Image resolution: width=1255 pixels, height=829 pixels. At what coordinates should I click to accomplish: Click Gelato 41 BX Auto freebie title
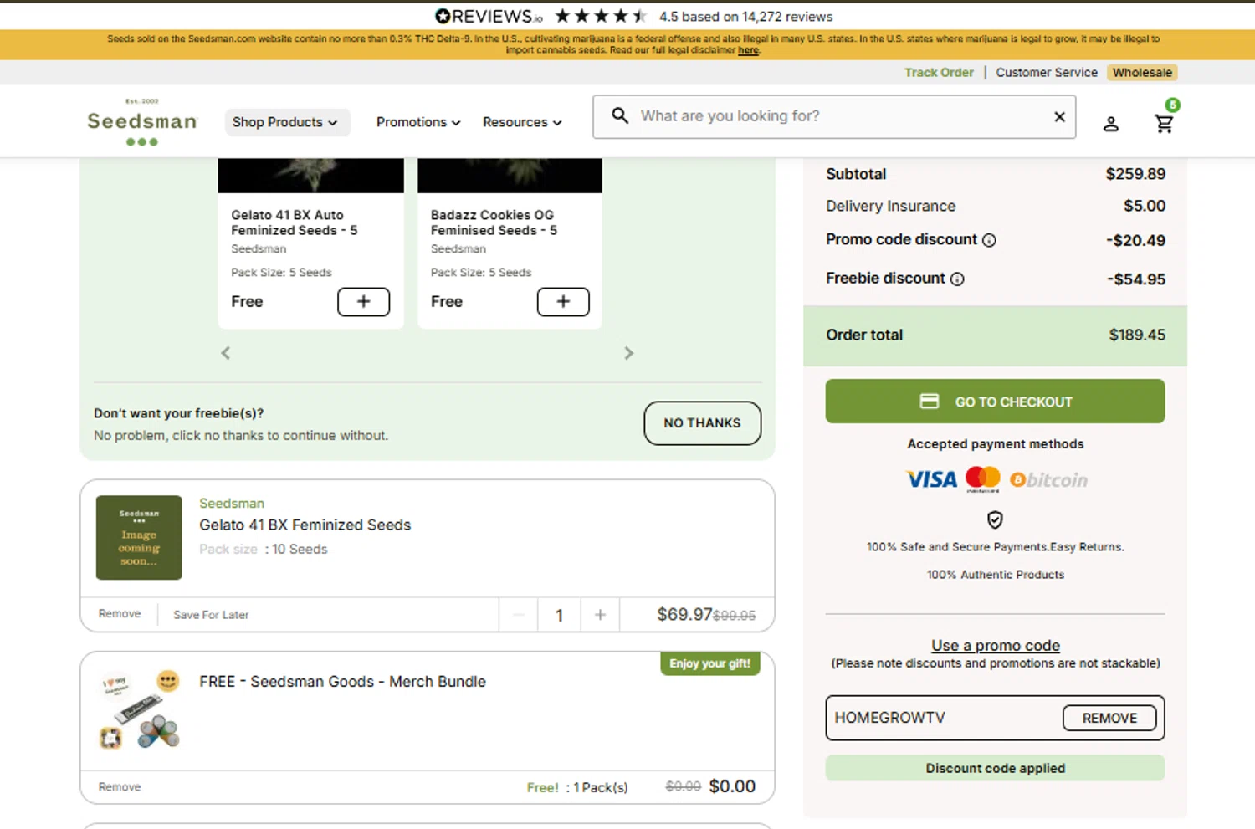point(295,223)
